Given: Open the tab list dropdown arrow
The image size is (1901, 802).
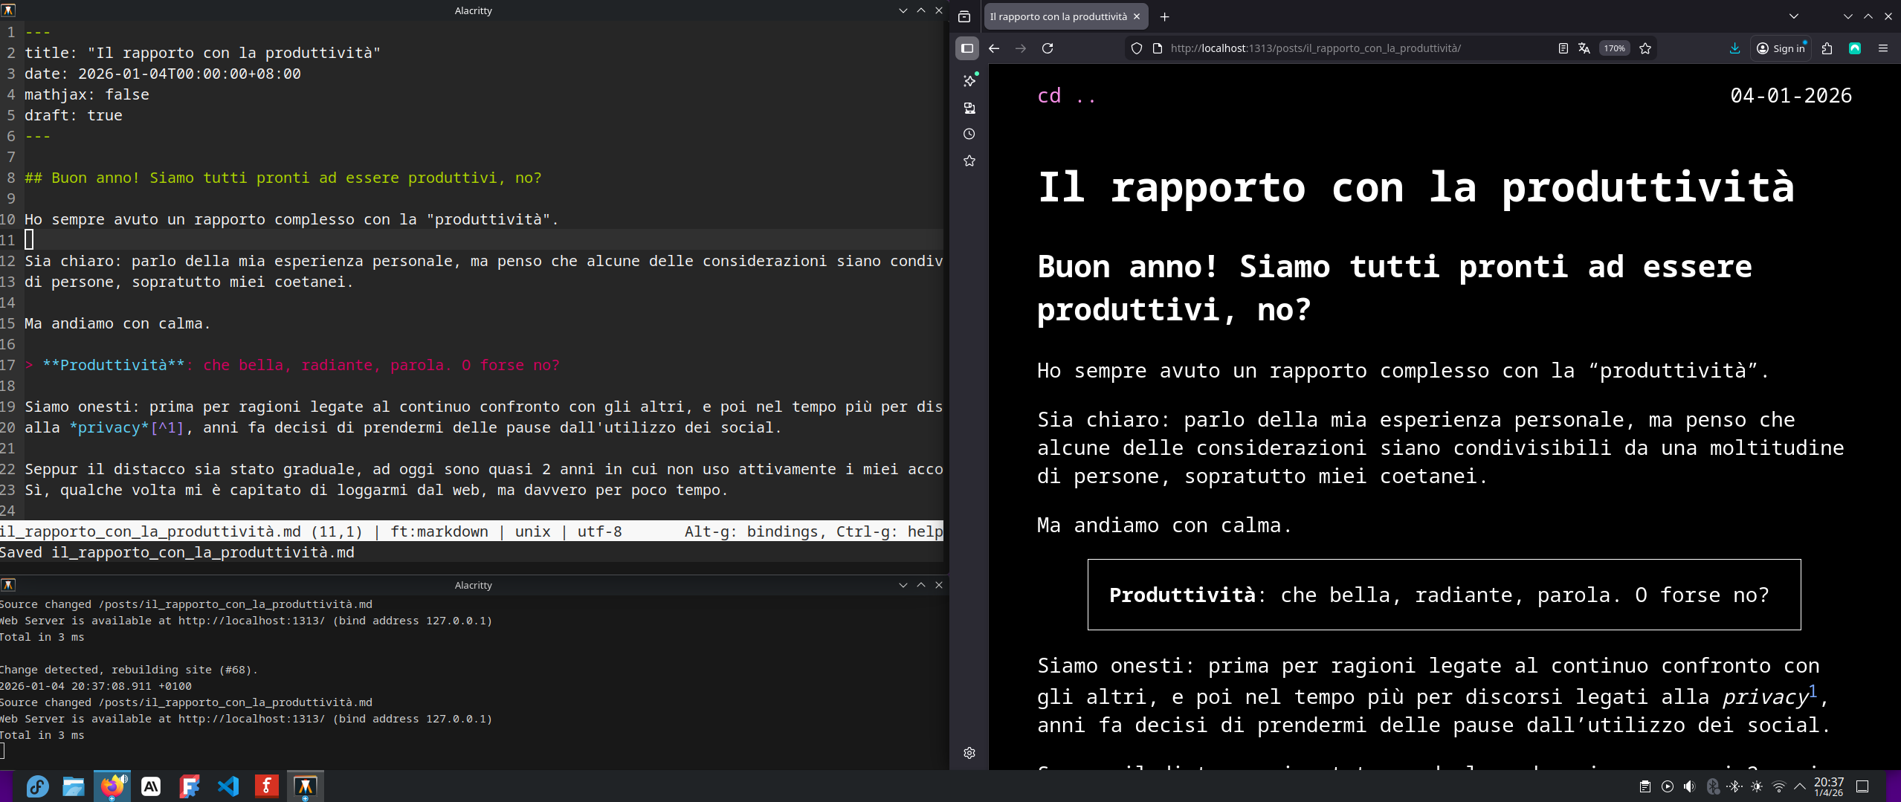Looking at the screenshot, I should point(1793,16).
